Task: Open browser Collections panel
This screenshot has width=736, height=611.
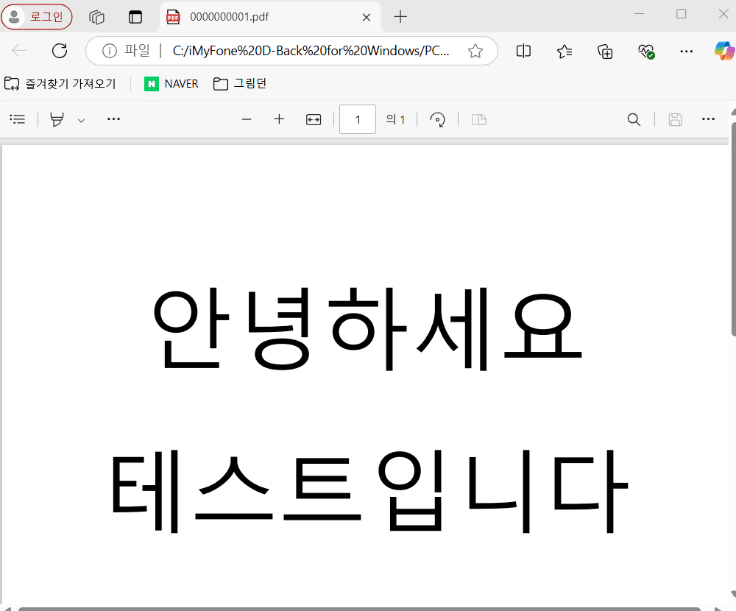Action: [x=605, y=51]
